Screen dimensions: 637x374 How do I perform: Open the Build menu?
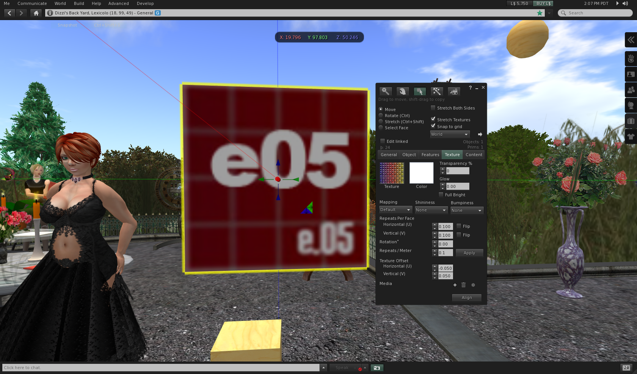pos(79,3)
